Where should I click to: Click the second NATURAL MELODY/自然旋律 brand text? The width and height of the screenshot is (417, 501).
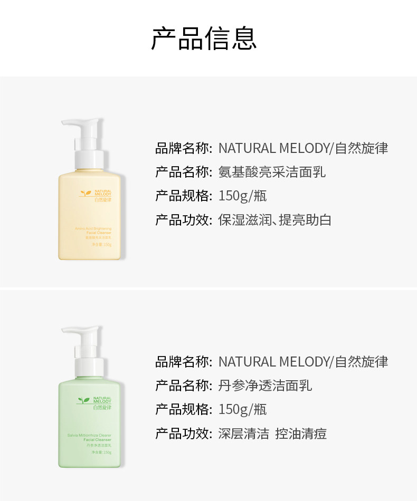(x=303, y=362)
